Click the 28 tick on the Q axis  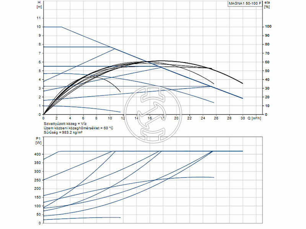click(x=229, y=119)
